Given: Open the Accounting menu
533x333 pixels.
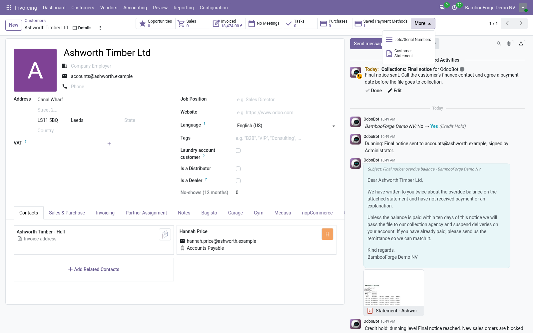Looking at the screenshot, I should [x=135, y=8].
